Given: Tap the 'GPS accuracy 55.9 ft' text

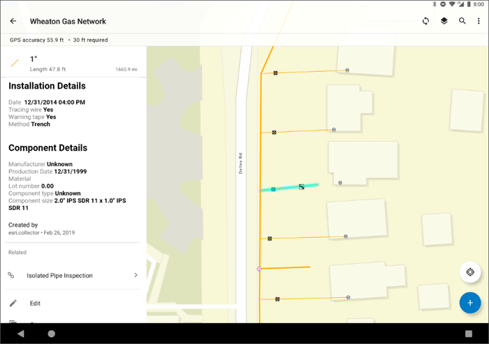Looking at the screenshot, I should click(x=36, y=40).
